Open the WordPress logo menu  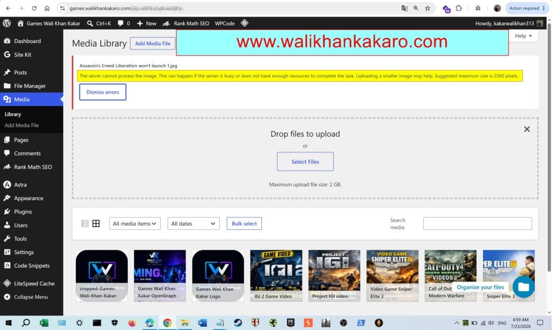coord(6,23)
